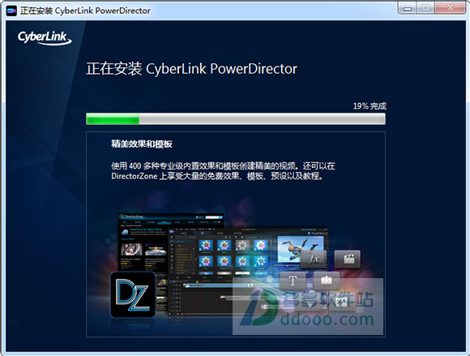Viewport: 470px width, 356px height.
Task: Click the 精美效果和模板 heading
Action: click(x=142, y=144)
